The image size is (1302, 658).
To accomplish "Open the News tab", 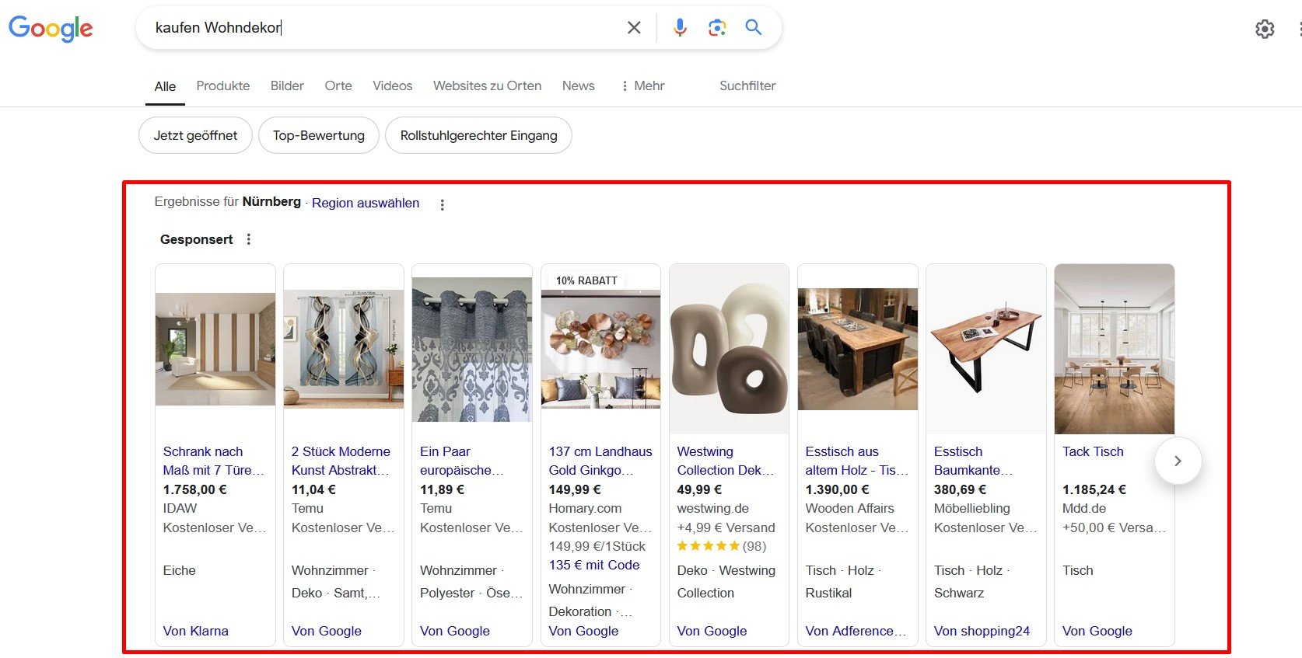I will point(579,85).
